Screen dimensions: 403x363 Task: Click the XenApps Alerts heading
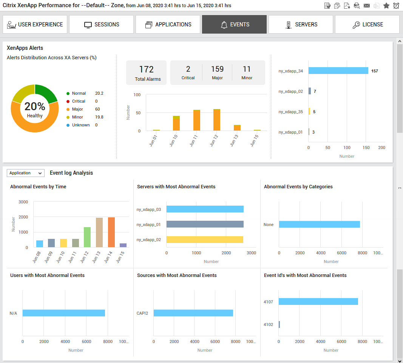click(25, 48)
